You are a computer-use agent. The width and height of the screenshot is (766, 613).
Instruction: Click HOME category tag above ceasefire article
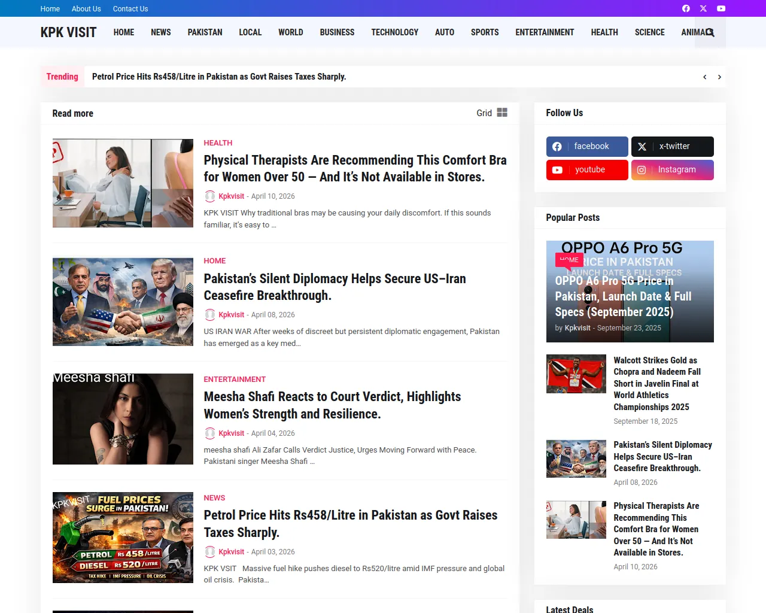pos(215,261)
